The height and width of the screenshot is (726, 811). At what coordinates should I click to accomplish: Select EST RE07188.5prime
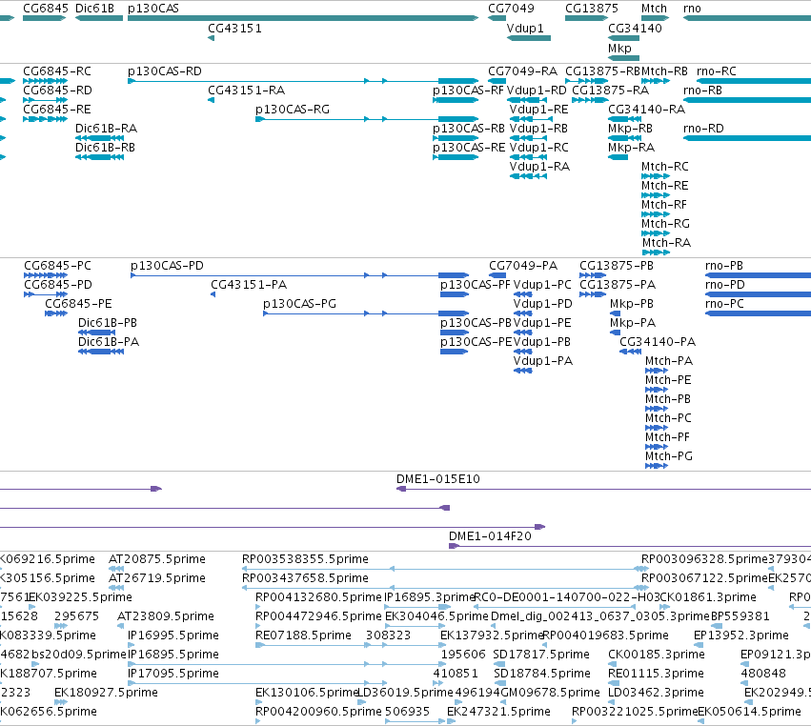pos(351,645)
